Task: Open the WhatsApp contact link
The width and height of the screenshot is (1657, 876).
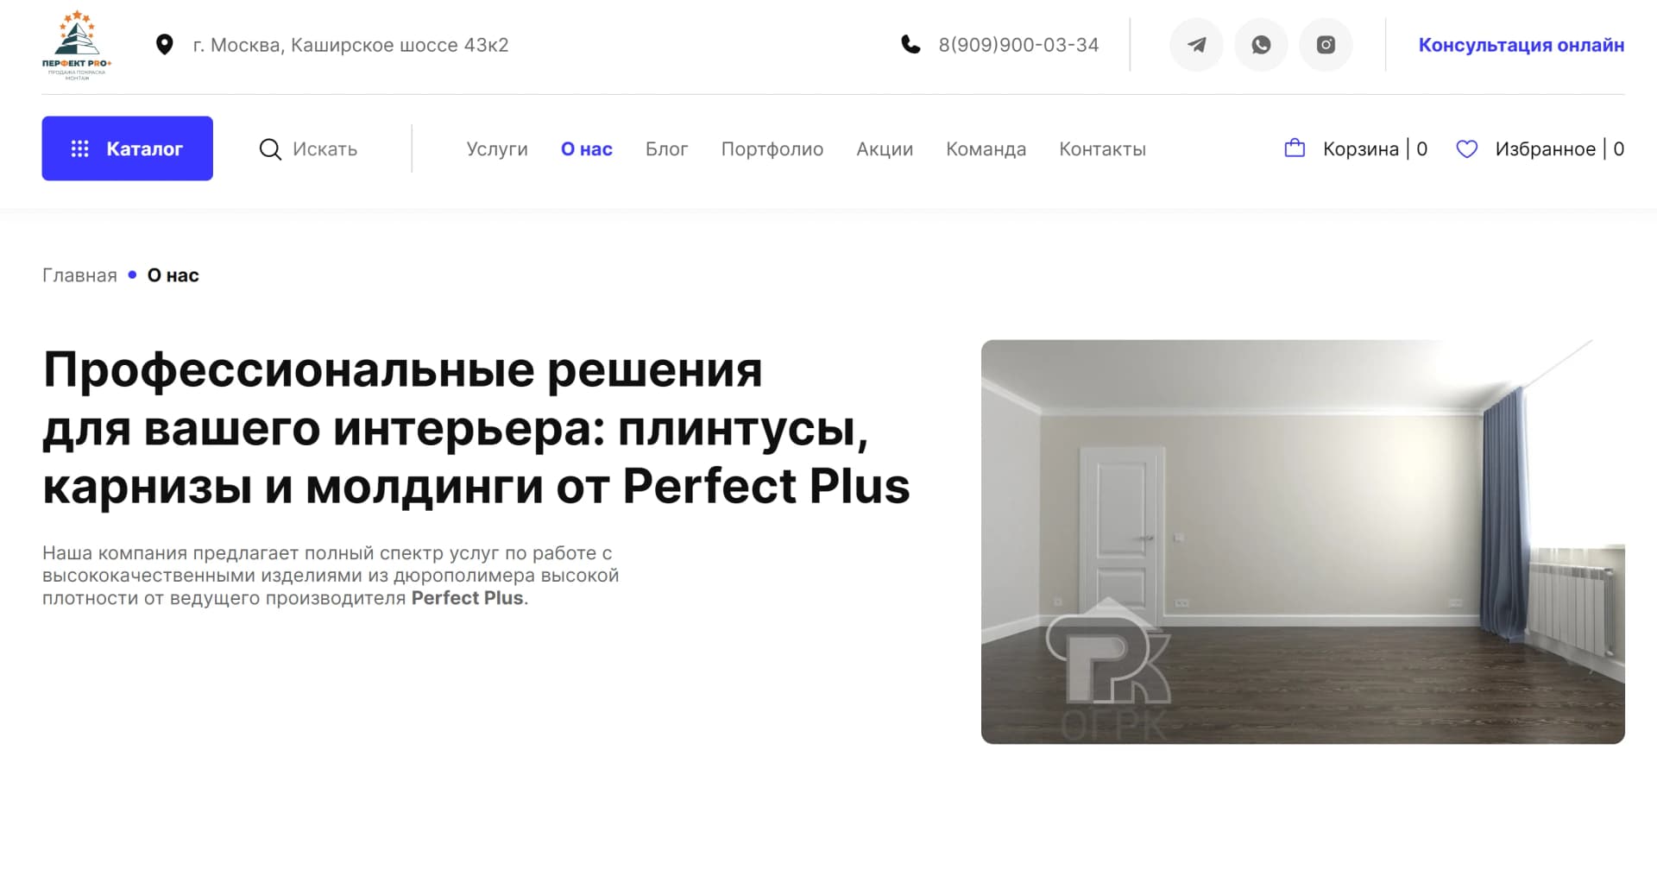Action: (1261, 45)
